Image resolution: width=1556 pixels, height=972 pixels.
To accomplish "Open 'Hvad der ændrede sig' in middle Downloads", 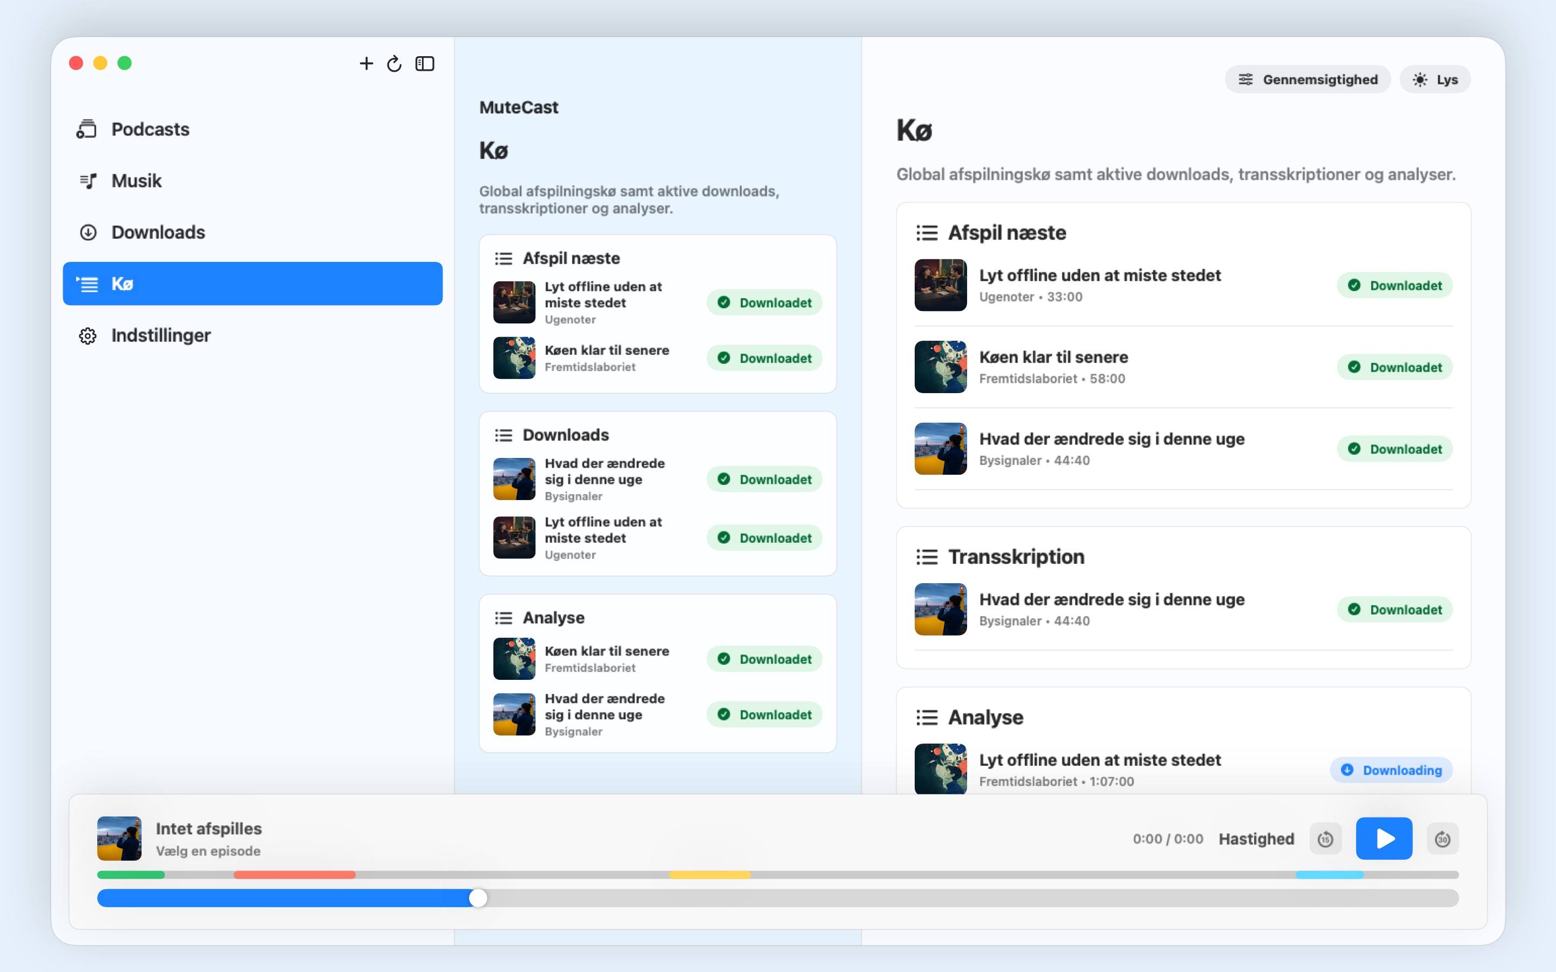I will [605, 471].
